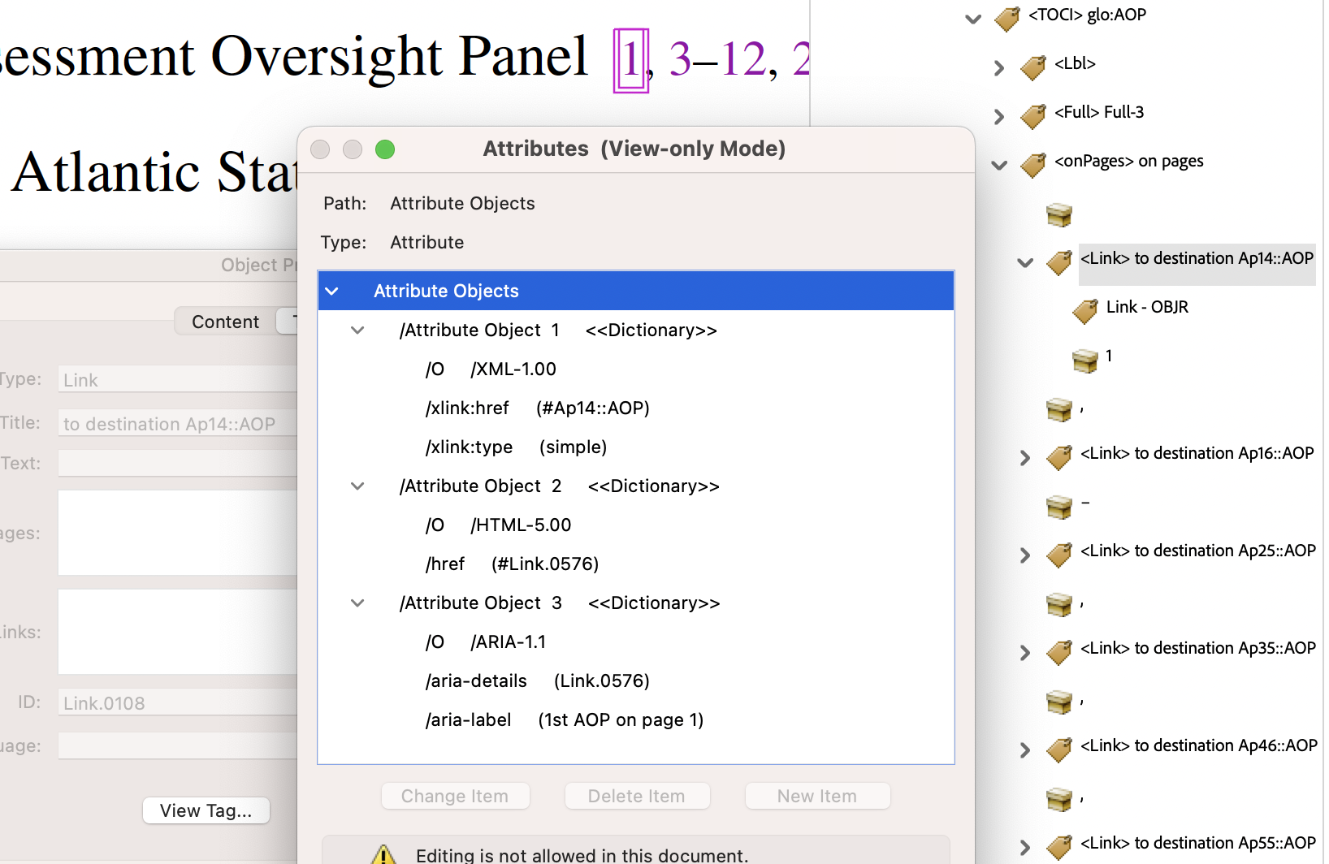1329x864 pixels.
Task: Expand the Full-3 tag node
Action: pos(999,116)
